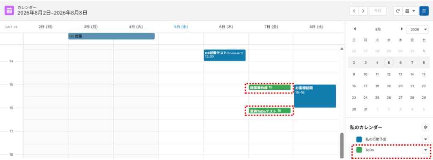Open 私のカレンダー gear settings
The image size is (433, 160).
(x=425, y=127)
